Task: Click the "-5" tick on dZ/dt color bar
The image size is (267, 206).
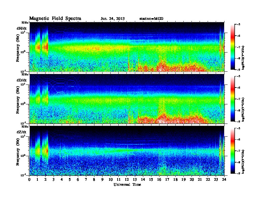Action: pyautogui.click(x=239, y=128)
